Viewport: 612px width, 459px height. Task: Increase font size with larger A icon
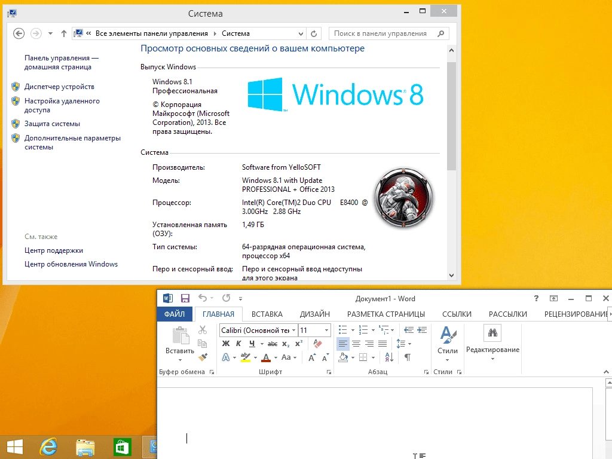[x=312, y=357]
